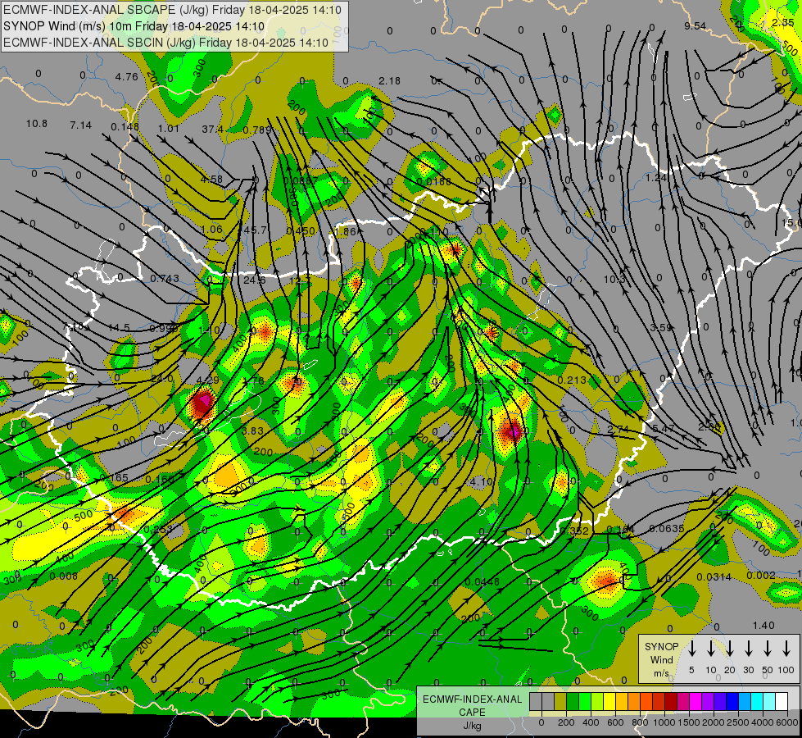
Task: Click the 4.76 value on the map
Action: [x=126, y=77]
